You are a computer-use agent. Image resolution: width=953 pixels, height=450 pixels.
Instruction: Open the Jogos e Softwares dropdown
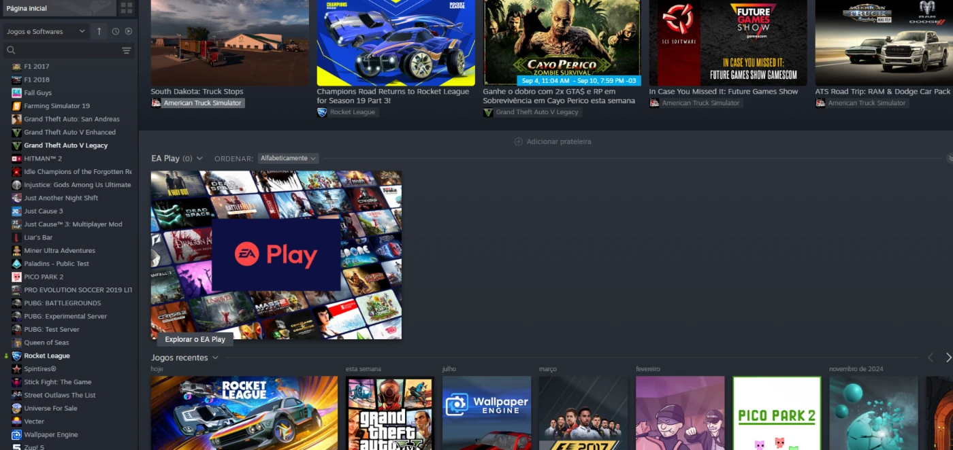[46, 31]
